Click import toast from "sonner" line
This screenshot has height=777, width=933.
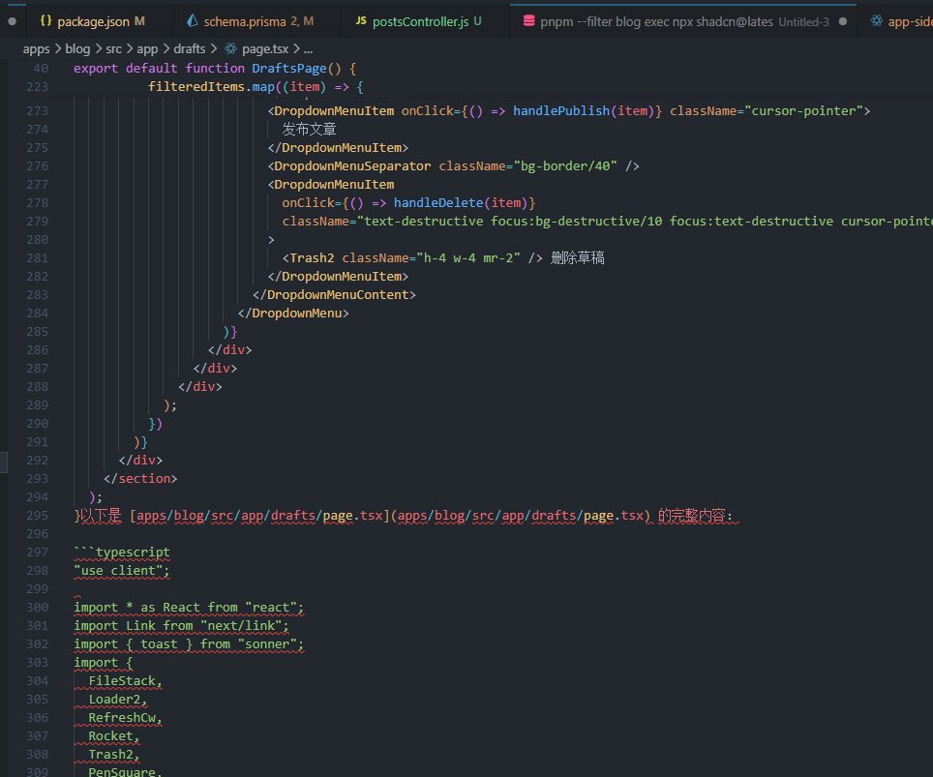(189, 644)
